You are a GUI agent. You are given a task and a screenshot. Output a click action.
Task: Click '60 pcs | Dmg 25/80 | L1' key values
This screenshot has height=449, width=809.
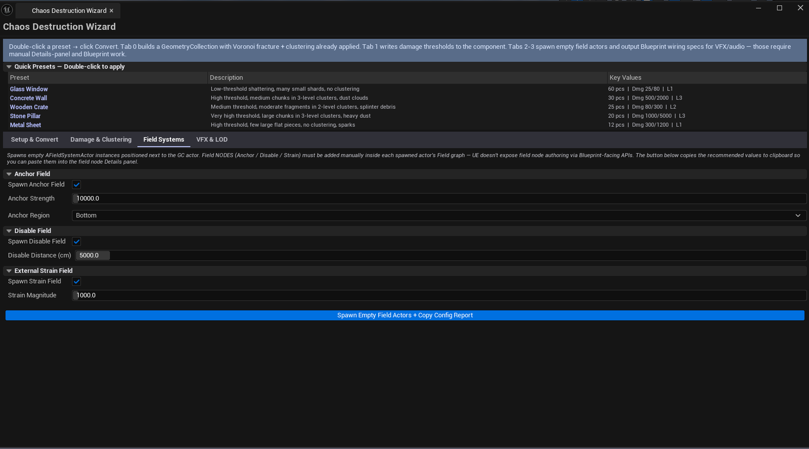pos(640,89)
